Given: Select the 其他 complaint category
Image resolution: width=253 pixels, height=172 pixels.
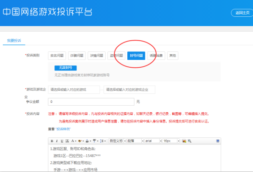Looking at the screenshot, I should click(173, 56).
